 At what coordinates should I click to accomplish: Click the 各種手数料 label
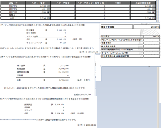(122, 43)
